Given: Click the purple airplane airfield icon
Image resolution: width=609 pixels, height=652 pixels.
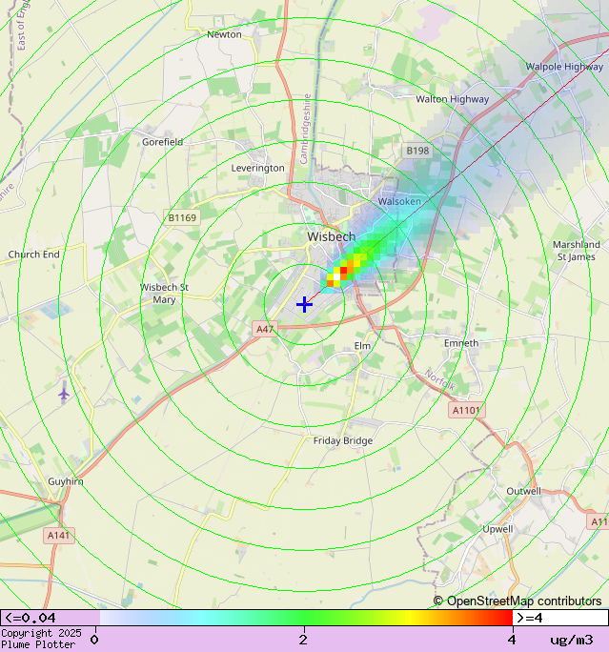Looking at the screenshot, I should (x=63, y=394).
